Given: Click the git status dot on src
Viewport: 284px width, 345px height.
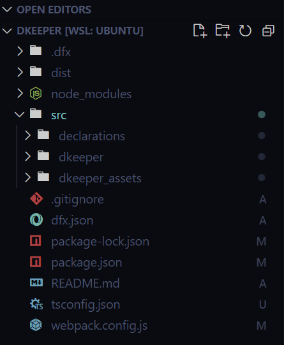Looking at the screenshot, I should click(262, 114).
